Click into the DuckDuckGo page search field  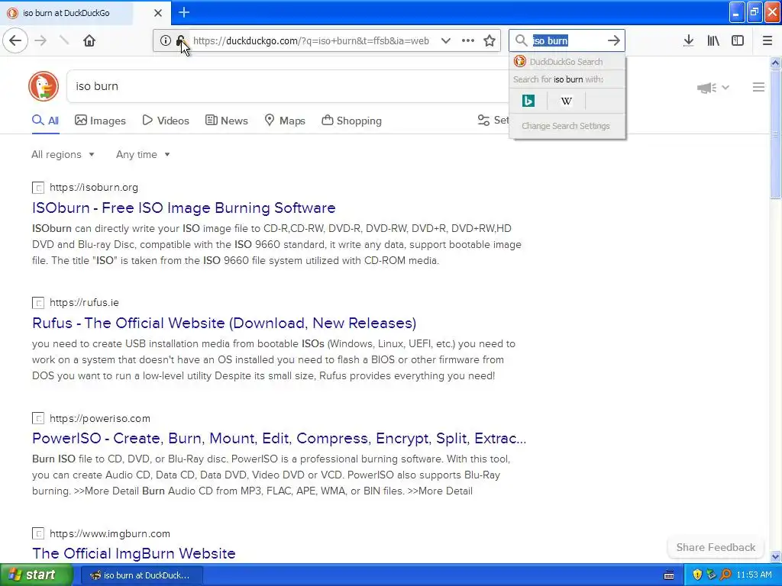point(289,86)
